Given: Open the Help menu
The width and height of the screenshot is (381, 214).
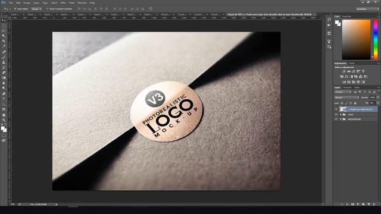Looking at the screenshot, I should (x=92, y=2).
